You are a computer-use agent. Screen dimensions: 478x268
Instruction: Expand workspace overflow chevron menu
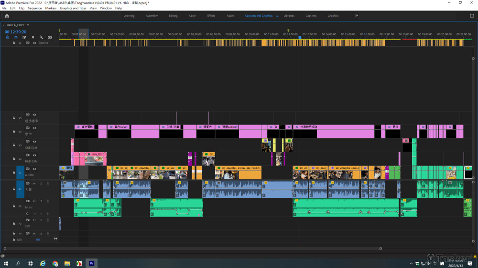tap(356, 16)
